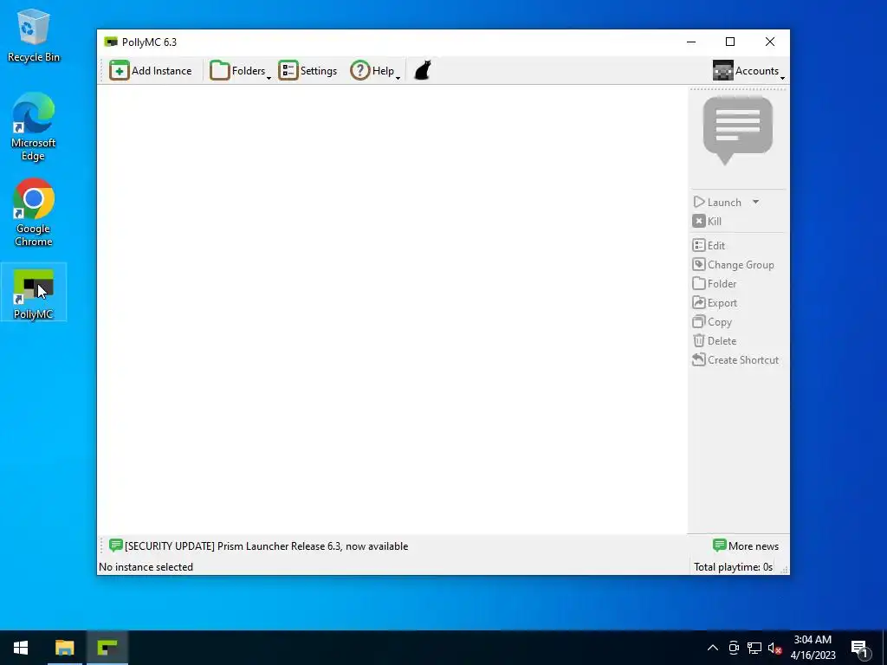Click Folder in the instance sidebar

[x=715, y=284]
